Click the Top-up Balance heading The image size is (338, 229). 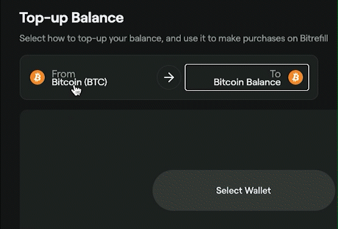(x=72, y=18)
